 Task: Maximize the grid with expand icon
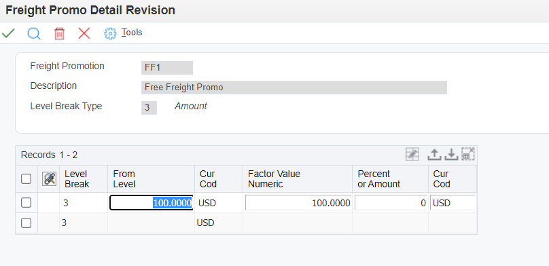(x=468, y=154)
